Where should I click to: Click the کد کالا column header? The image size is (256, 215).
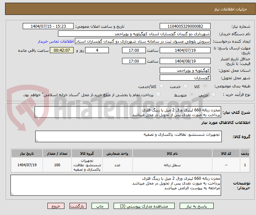point(226,153)
